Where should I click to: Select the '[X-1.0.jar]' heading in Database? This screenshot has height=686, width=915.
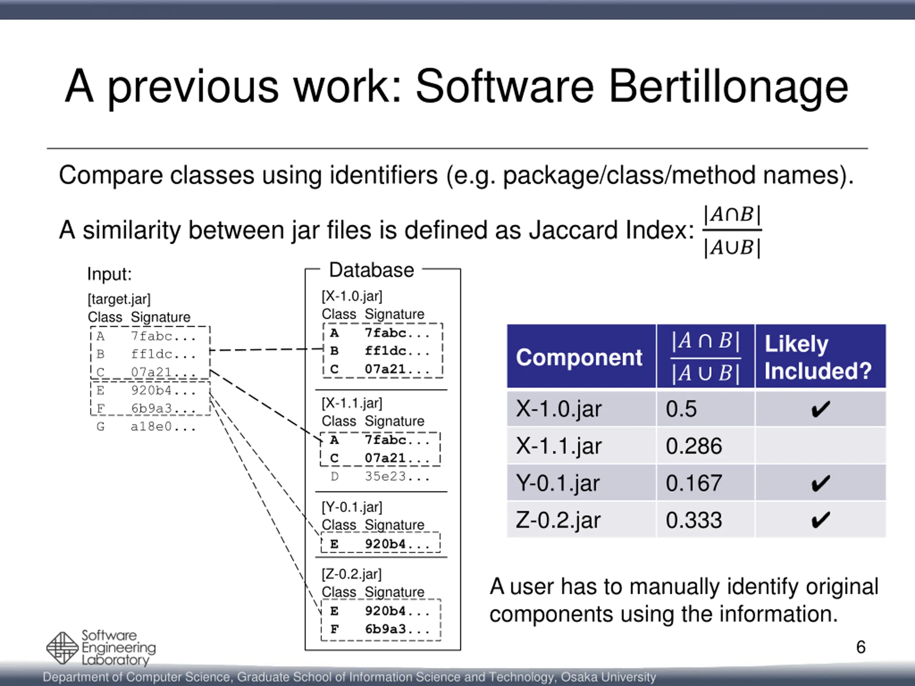point(352,296)
